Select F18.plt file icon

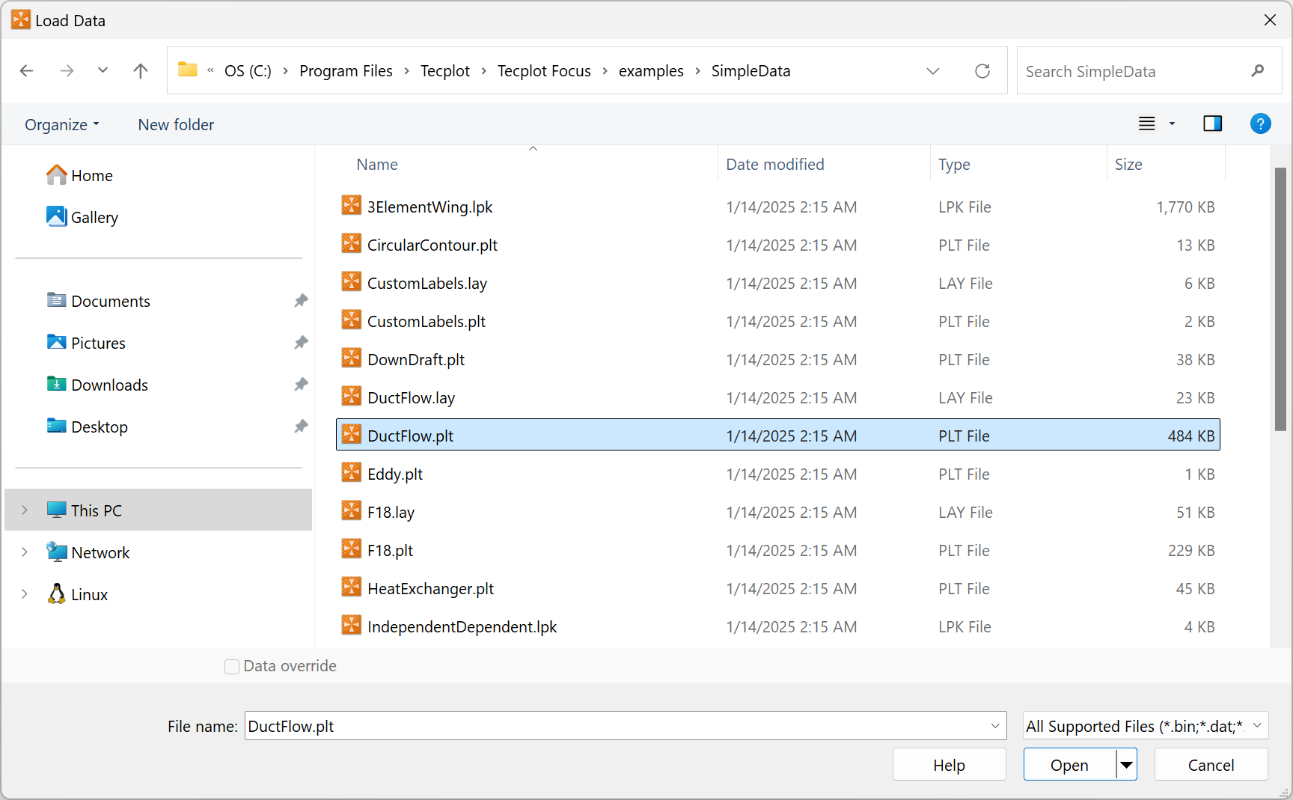[351, 549]
